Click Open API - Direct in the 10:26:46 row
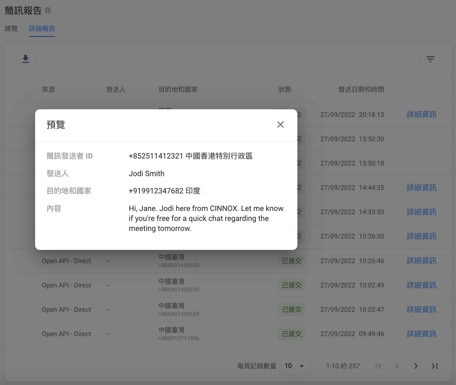This screenshot has height=385, width=456. (66, 261)
